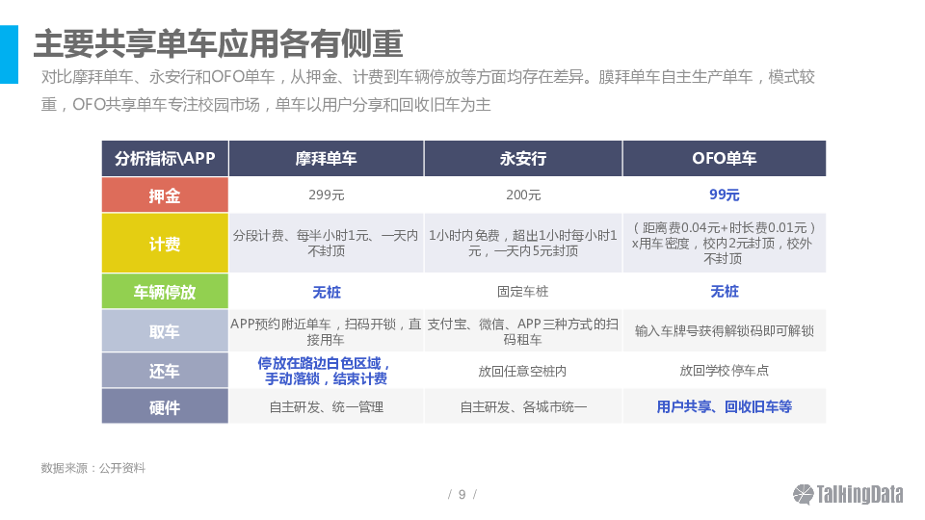Select the OFO单车 column header
The width and height of the screenshot is (925, 520).
click(725, 159)
